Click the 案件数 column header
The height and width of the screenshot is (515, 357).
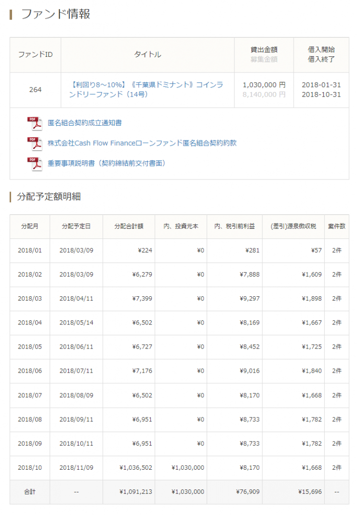coord(336,226)
